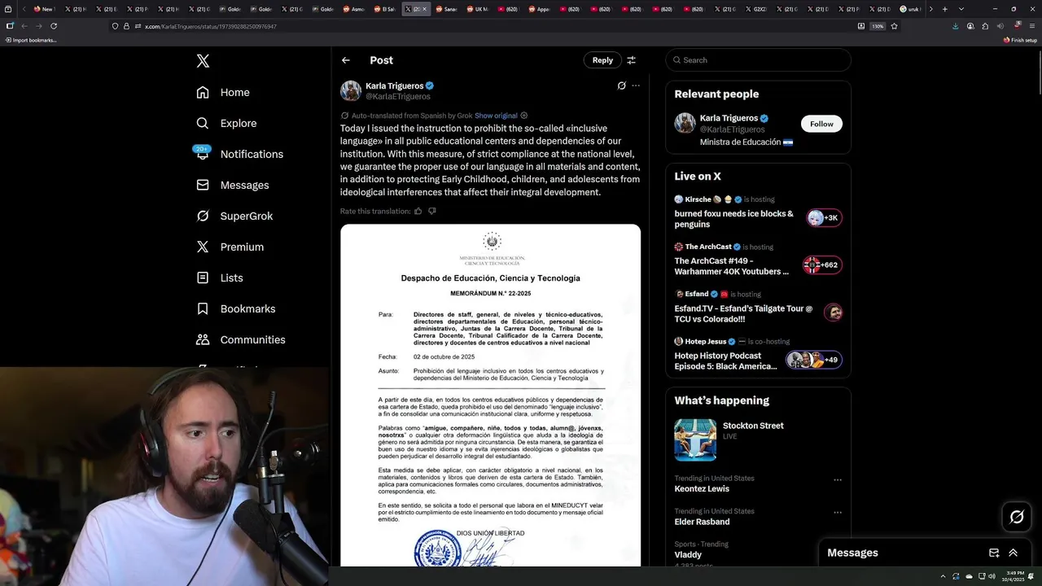1042x586 pixels.
Task: Open translation settings gear icon
Action: [523, 116]
